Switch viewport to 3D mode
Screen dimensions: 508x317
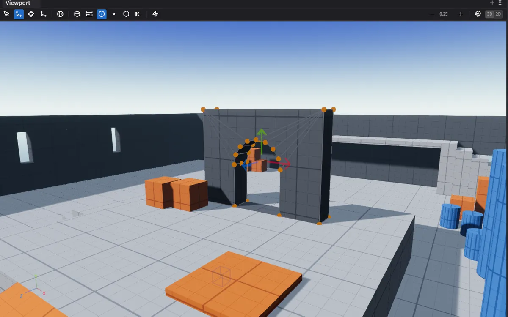[x=489, y=14]
